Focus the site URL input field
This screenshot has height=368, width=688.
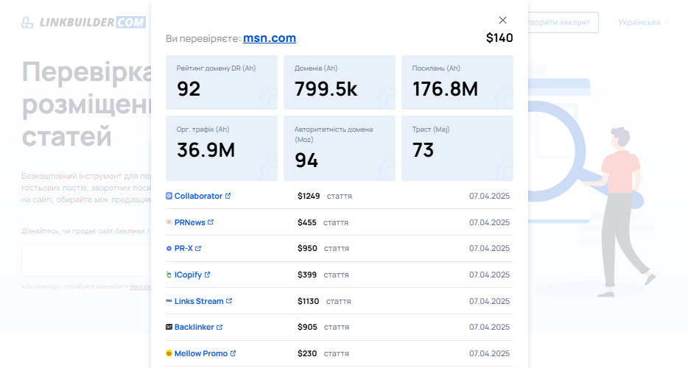tap(86, 261)
